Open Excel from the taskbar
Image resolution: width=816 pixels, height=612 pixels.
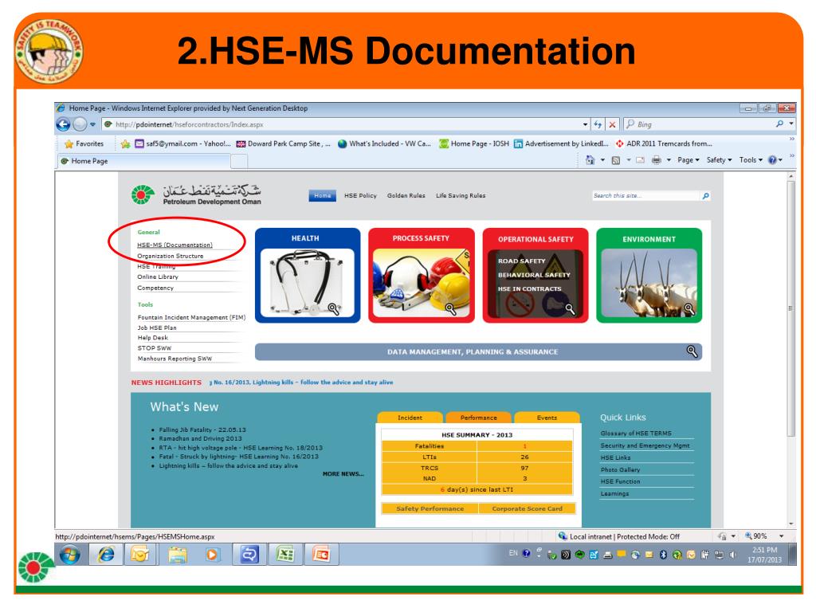pyautogui.click(x=284, y=555)
